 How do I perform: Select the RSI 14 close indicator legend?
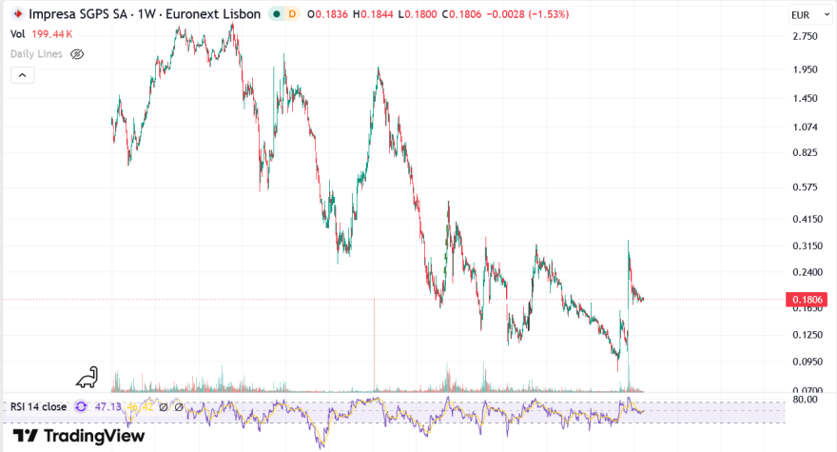pos(38,407)
